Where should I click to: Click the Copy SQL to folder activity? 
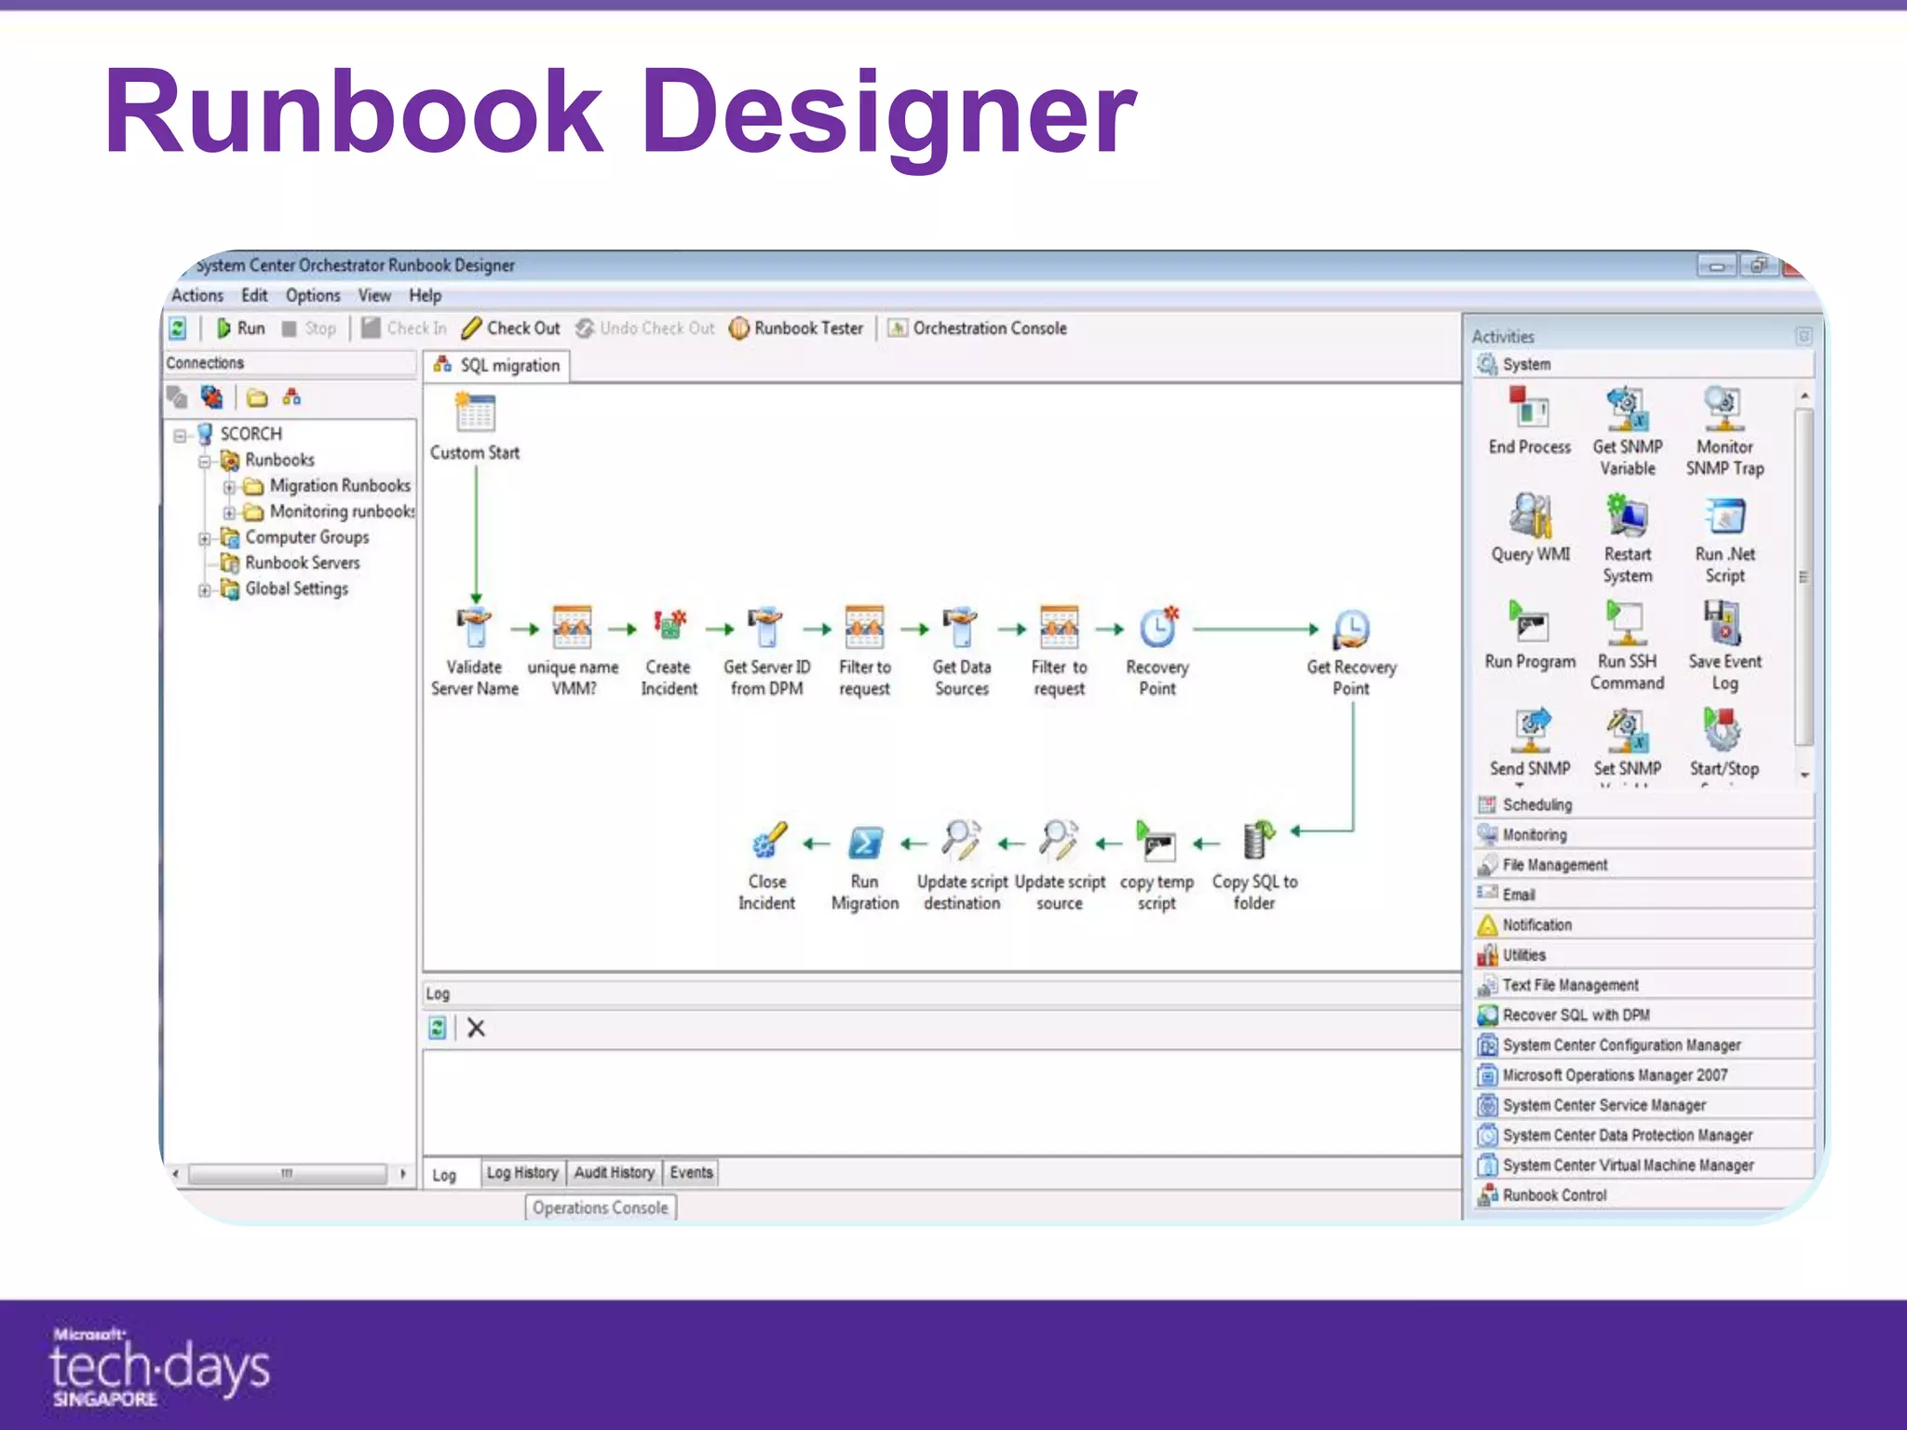point(1256,841)
